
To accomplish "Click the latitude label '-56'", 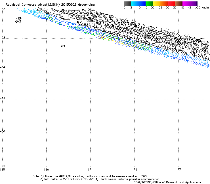I will (x=3, y=99).
